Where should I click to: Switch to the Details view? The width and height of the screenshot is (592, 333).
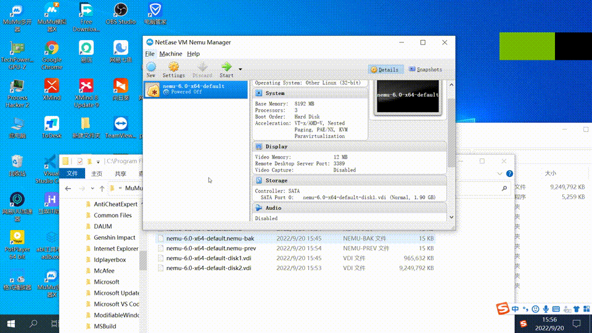point(385,70)
